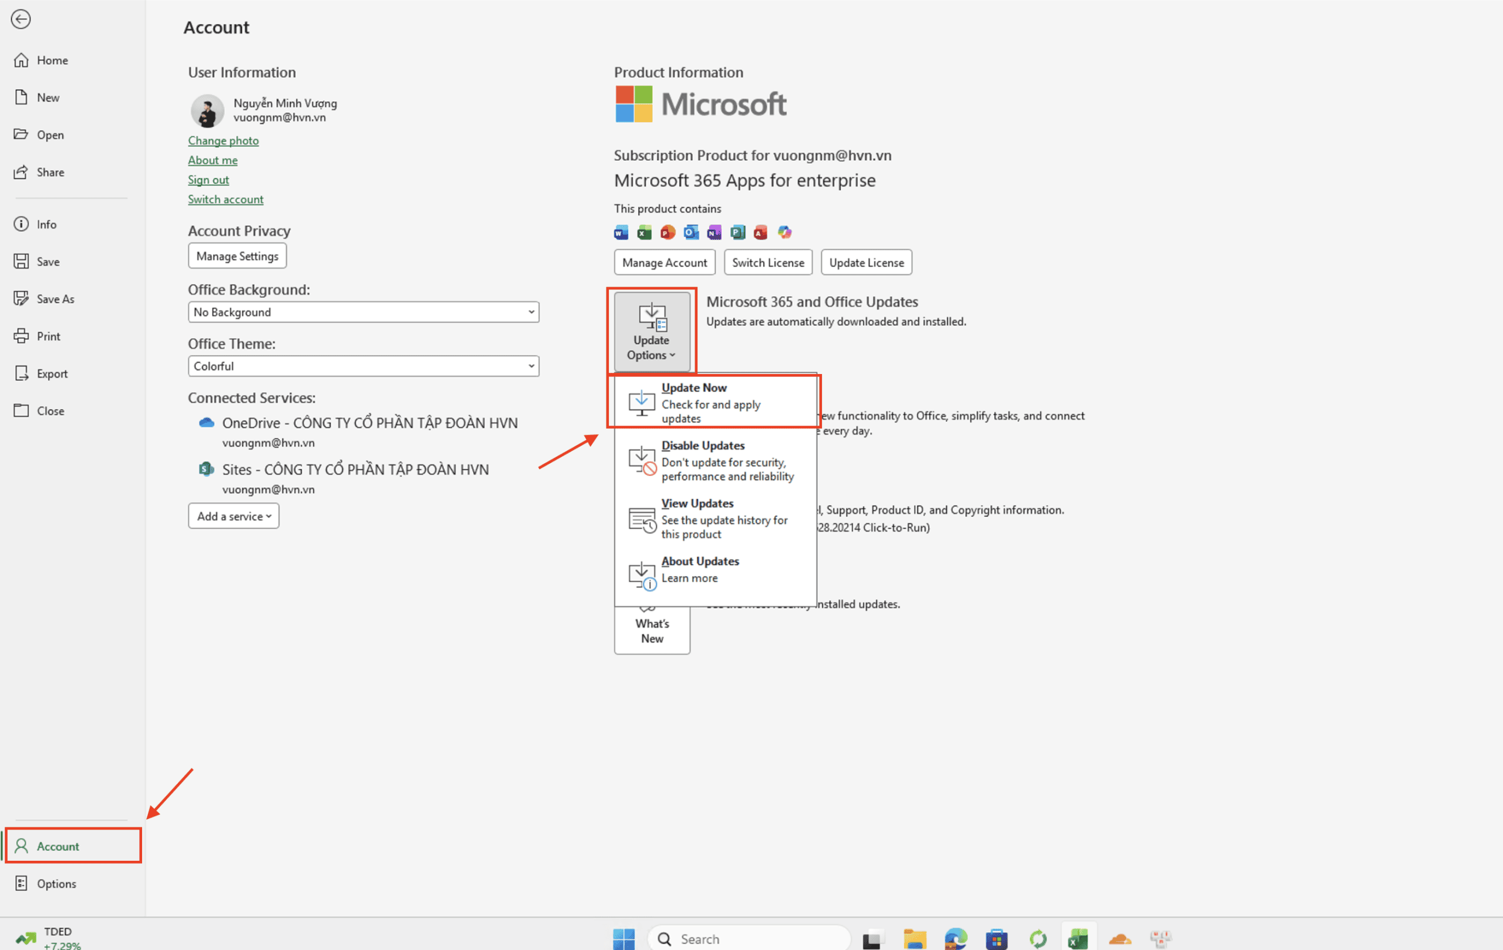
Task: Click the PowerPoint icon under This product contains
Action: click(x=668, y=233)
